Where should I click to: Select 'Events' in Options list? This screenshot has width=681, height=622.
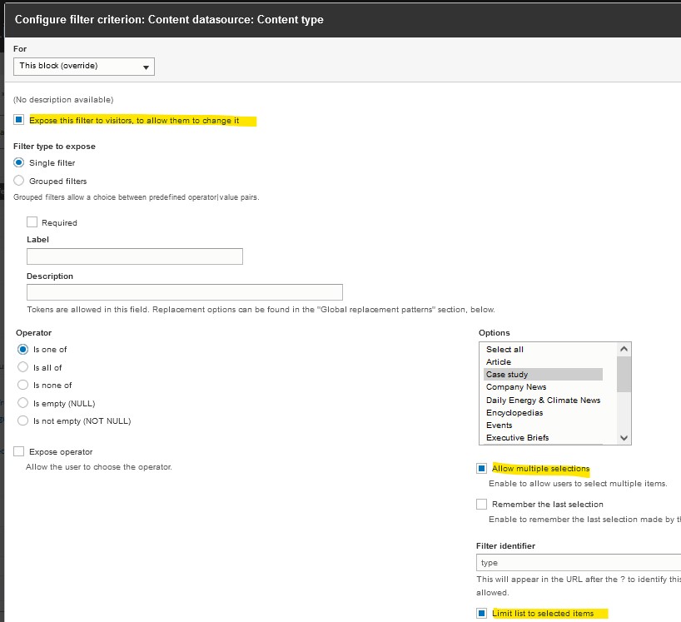coord(500,425)
